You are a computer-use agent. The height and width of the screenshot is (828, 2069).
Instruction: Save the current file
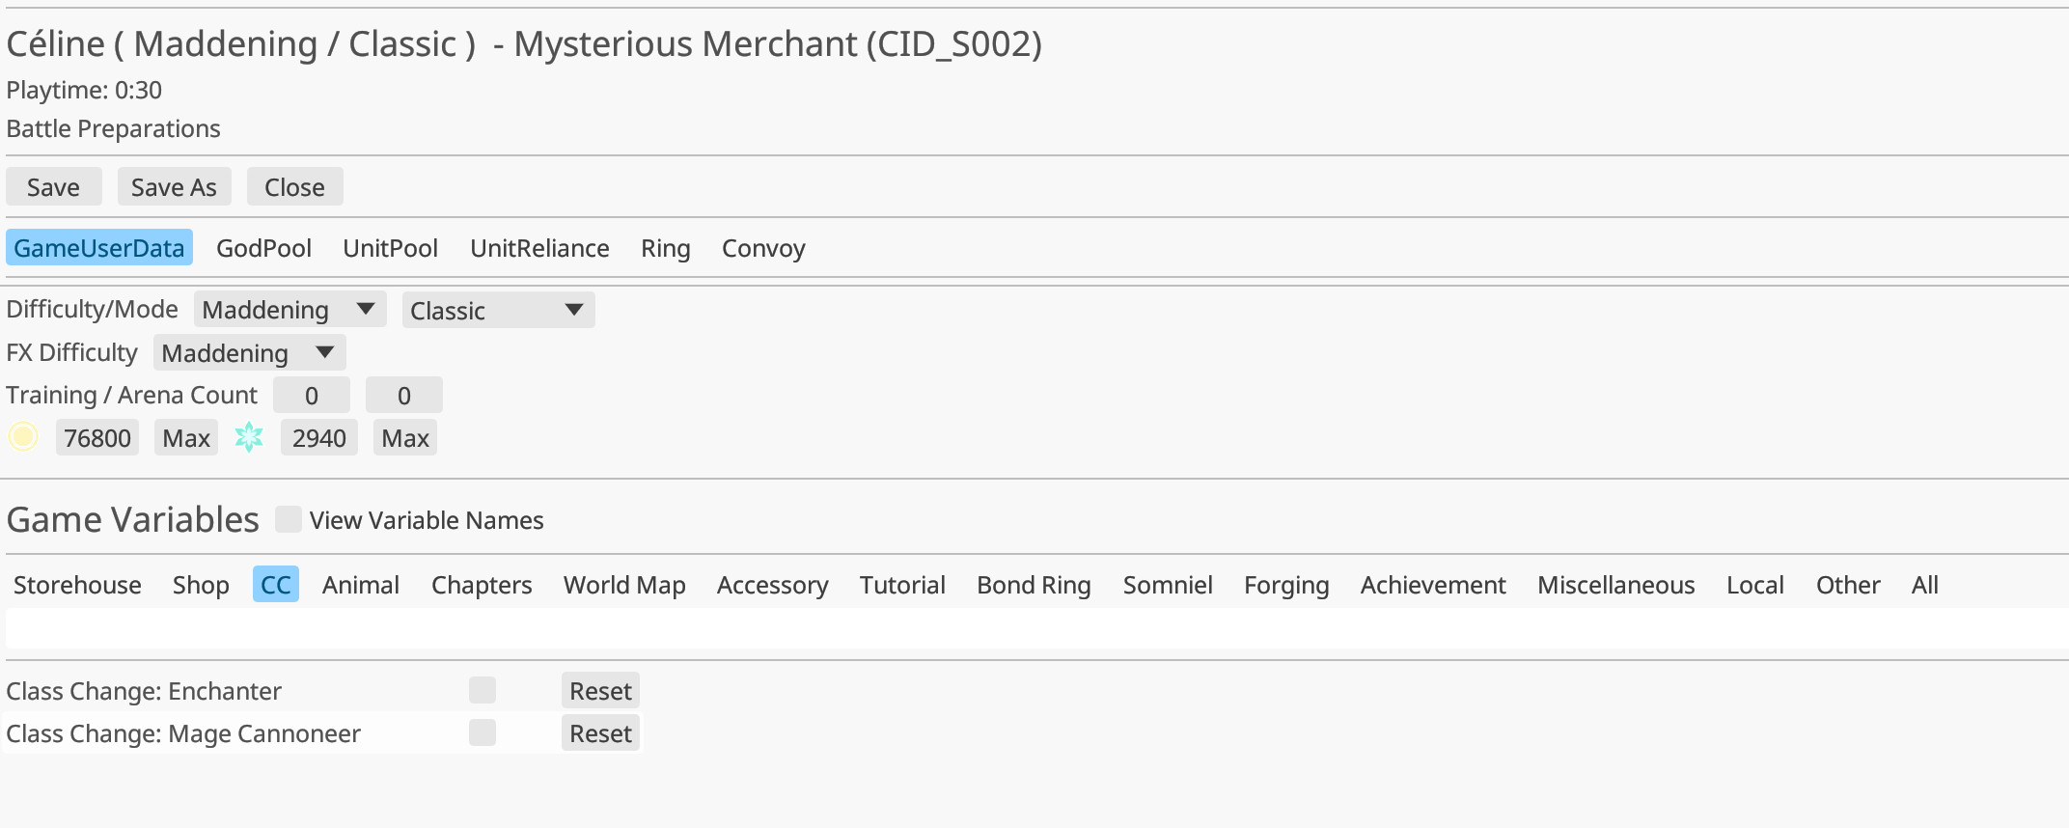53,186
